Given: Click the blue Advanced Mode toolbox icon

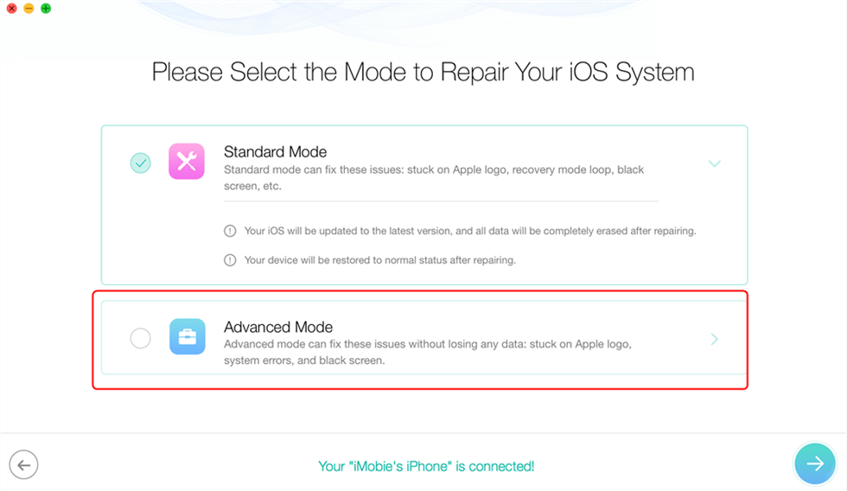Looking at the screenshot, I should (187, 337).
